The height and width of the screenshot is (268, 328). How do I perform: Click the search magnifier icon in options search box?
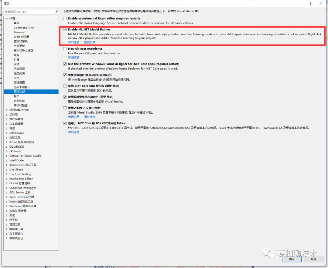[x=57, y=12]
